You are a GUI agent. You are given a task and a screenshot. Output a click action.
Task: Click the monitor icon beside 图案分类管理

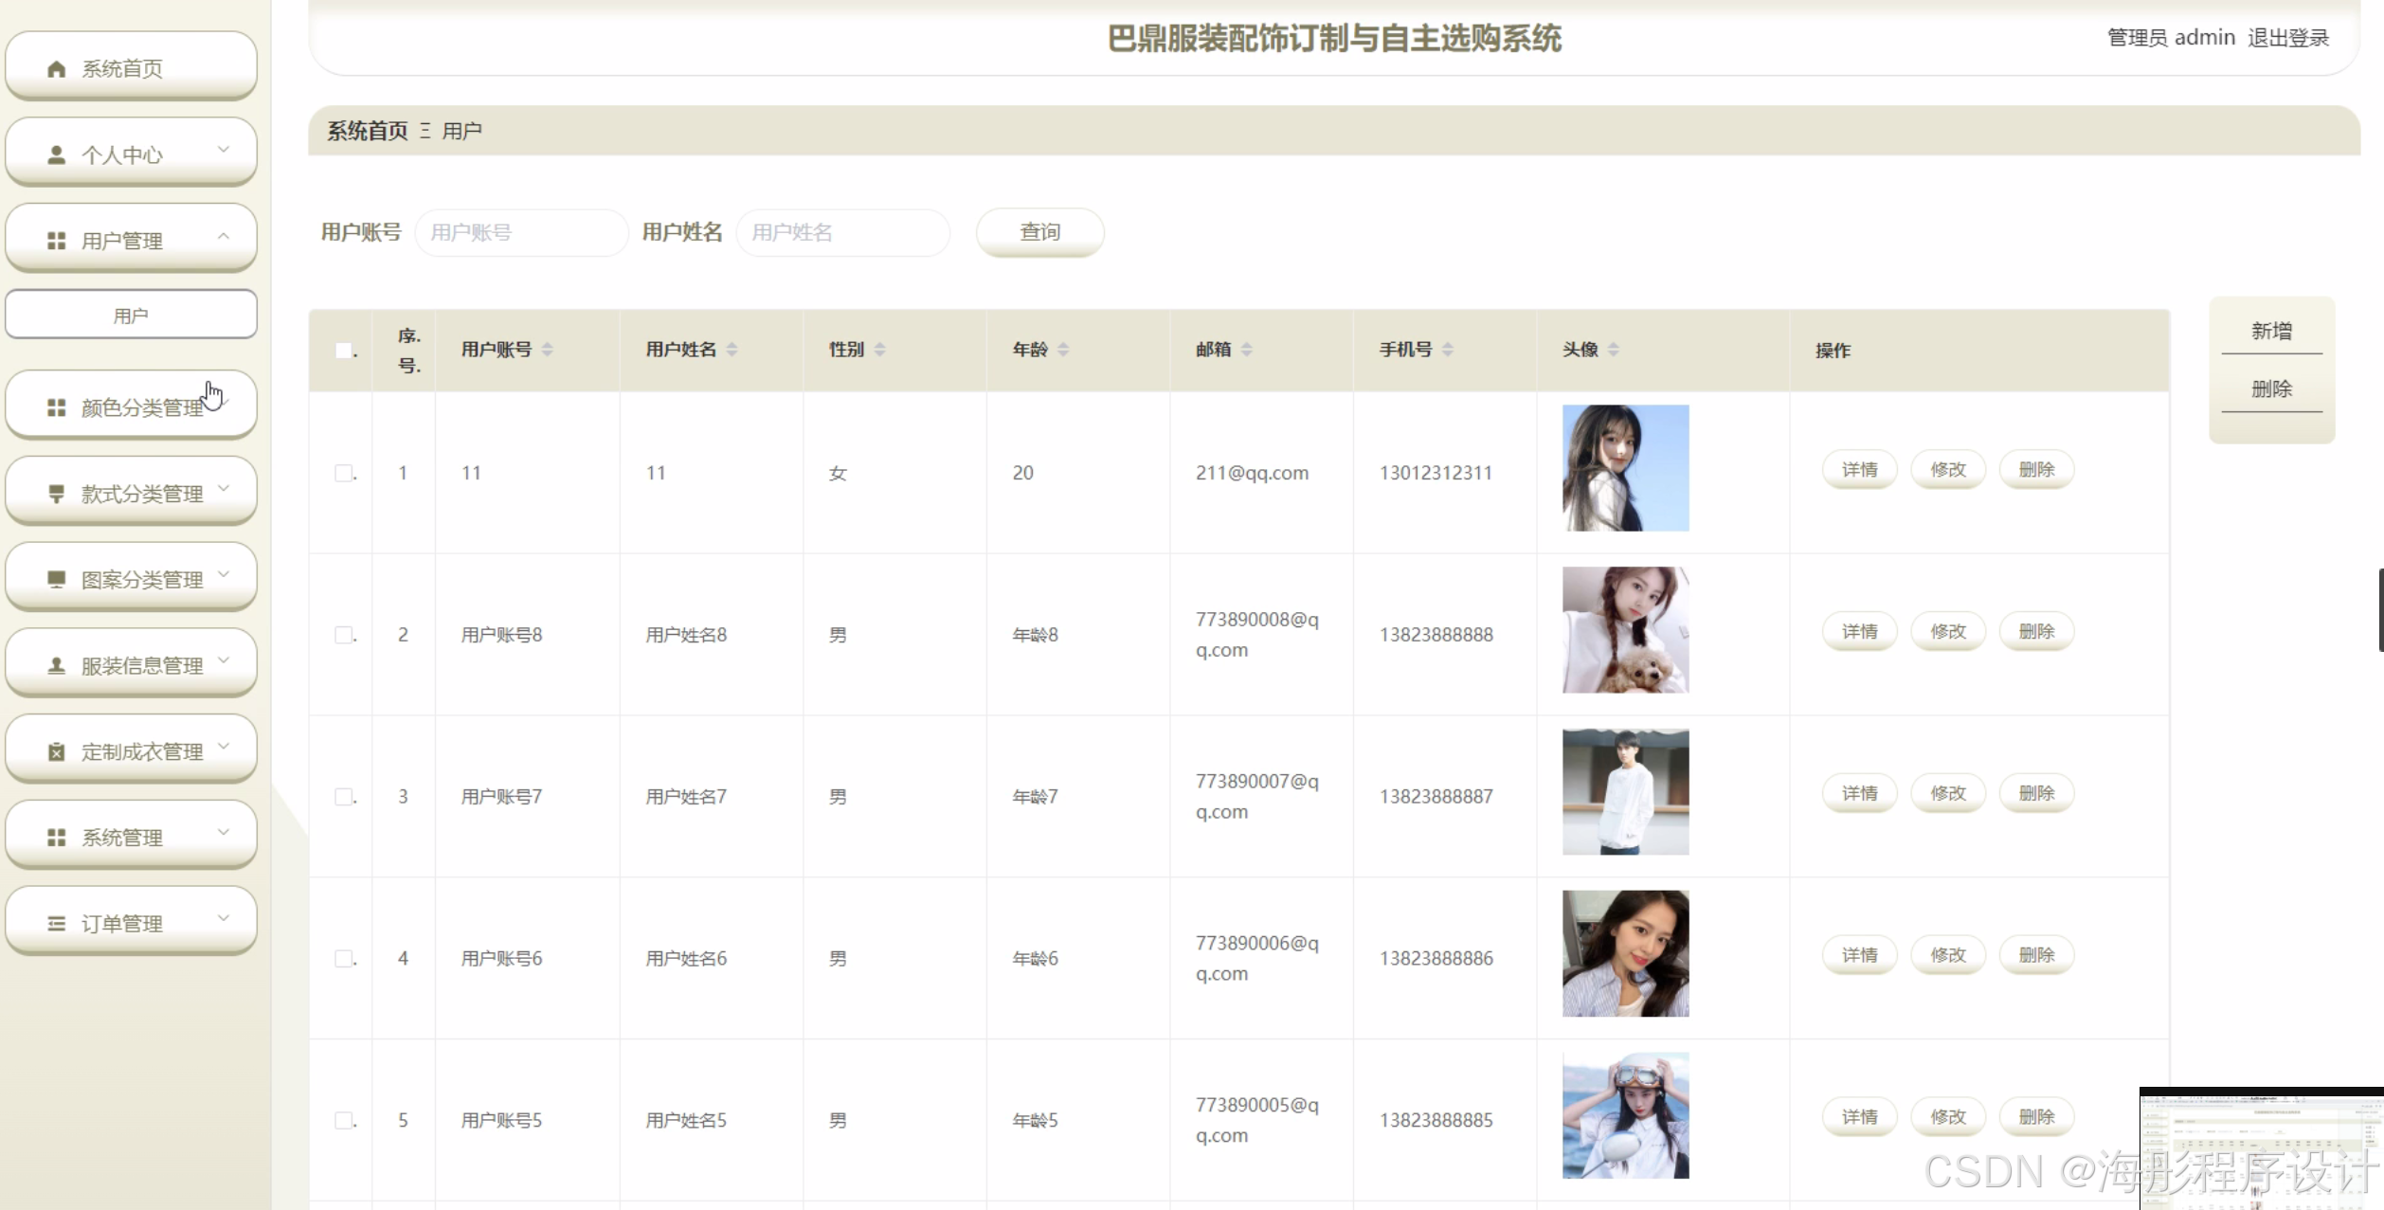(x=56, y=579)
